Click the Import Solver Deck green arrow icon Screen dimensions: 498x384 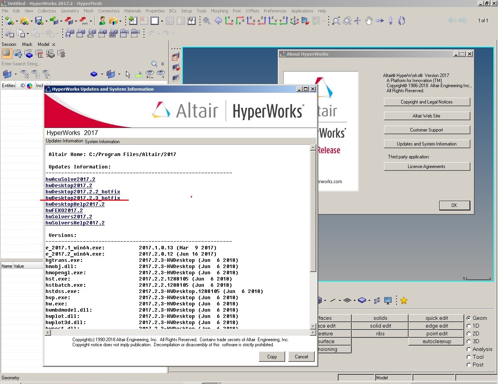tap(54, 21)
